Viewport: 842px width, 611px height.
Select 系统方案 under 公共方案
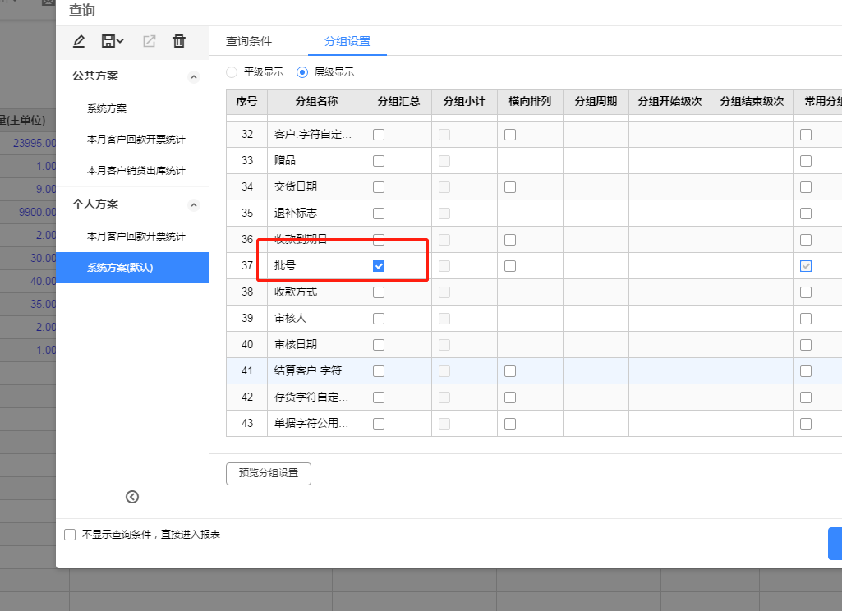pyautogui.click(x=107, y=108)
